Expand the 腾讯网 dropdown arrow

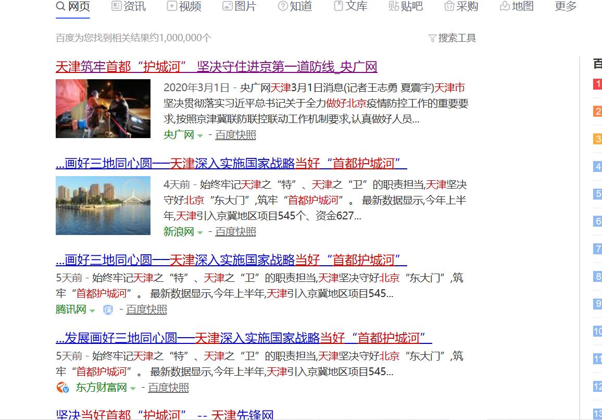coord(91,310)
